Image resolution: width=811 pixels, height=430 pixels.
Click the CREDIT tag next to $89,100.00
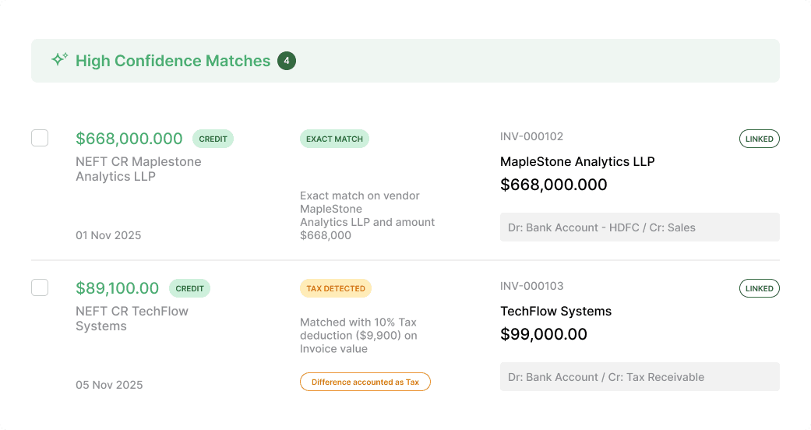[189, 288]
